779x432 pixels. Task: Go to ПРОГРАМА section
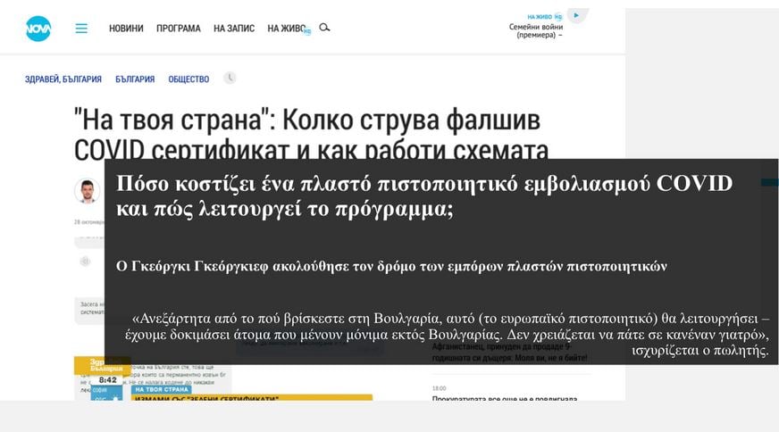[179, 29]
